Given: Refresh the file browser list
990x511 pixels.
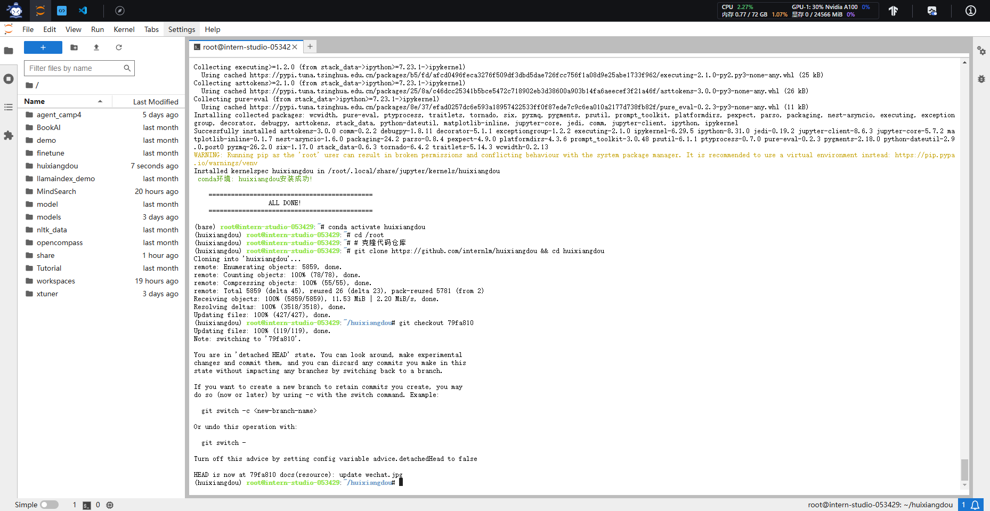Looking at the screenshot, I should point(119,47).
